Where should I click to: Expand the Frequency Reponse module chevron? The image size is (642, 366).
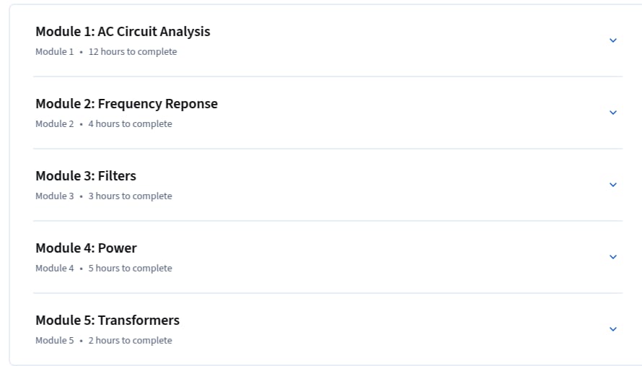click(x=613, y=113)
